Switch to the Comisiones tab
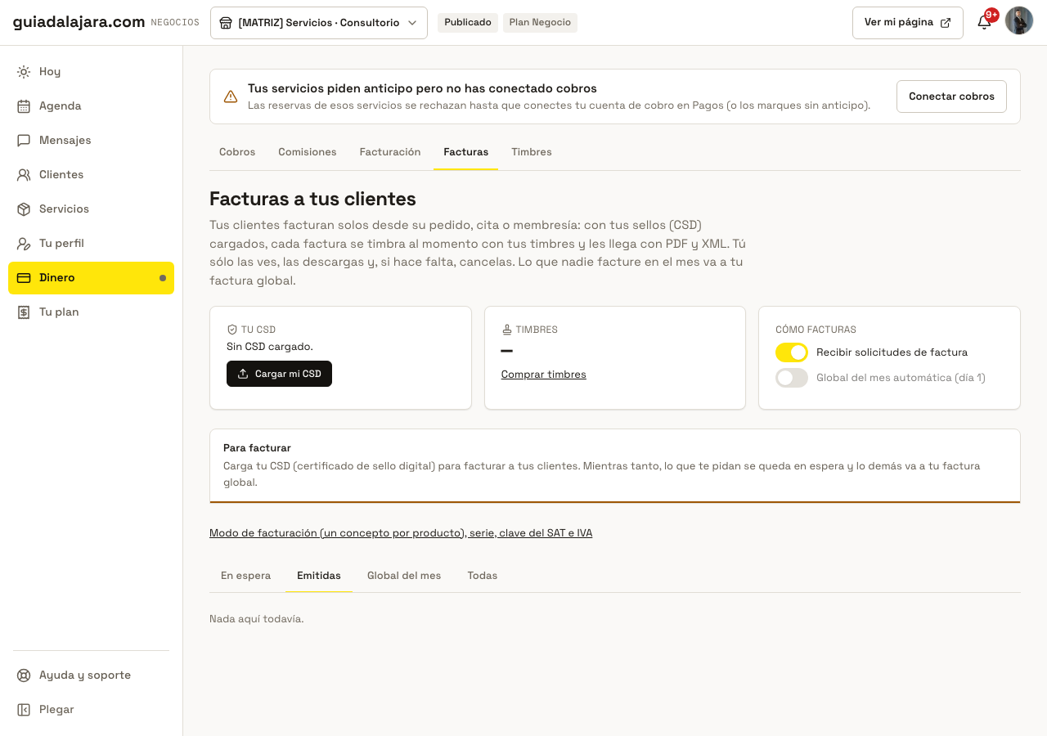Viewport: 1047px width, 736px height. click(308, 152)
